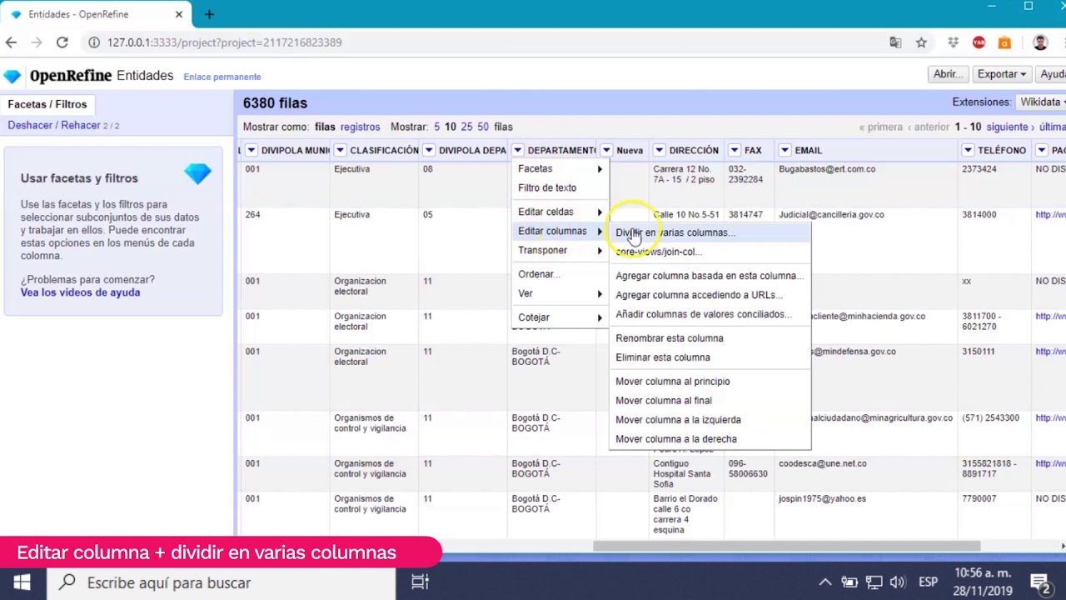Select Mover columna al principio
This screenshot has width=1066, height=600.
pyautogui.click(x=710, y=382)
